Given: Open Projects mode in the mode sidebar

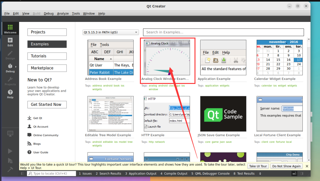Looking at the screenshot, I should coord(10,81).
